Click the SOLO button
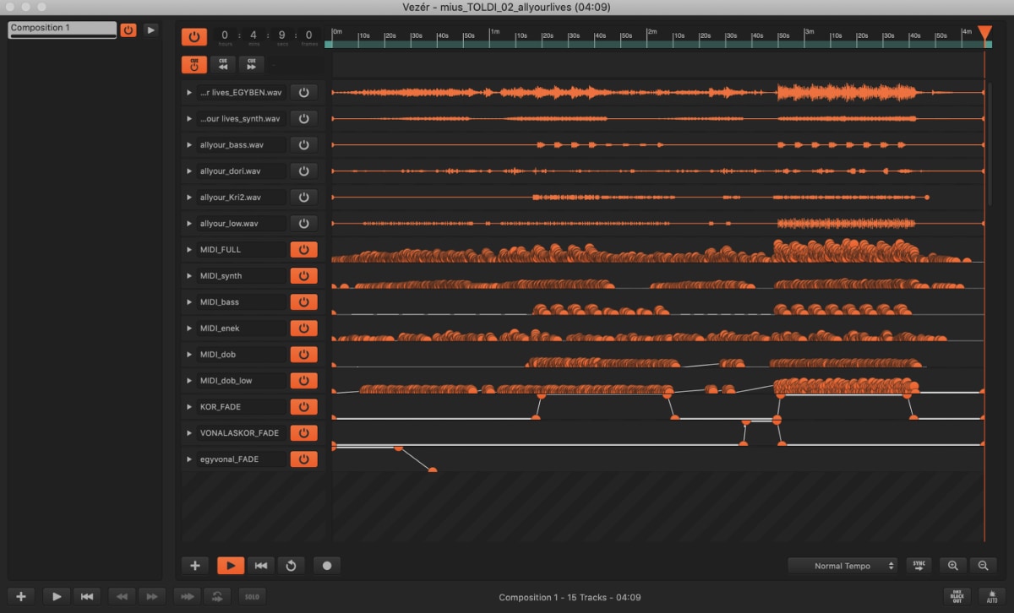1014x613 pixels. [x=251, y=596]
